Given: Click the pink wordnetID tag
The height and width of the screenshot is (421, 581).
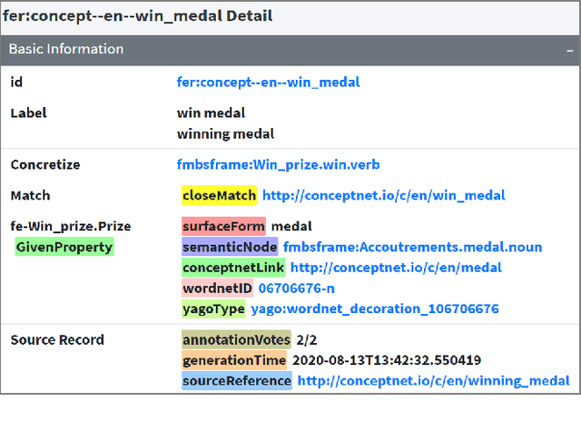Looking at the screenshot, I should click(x=217, y=288).
